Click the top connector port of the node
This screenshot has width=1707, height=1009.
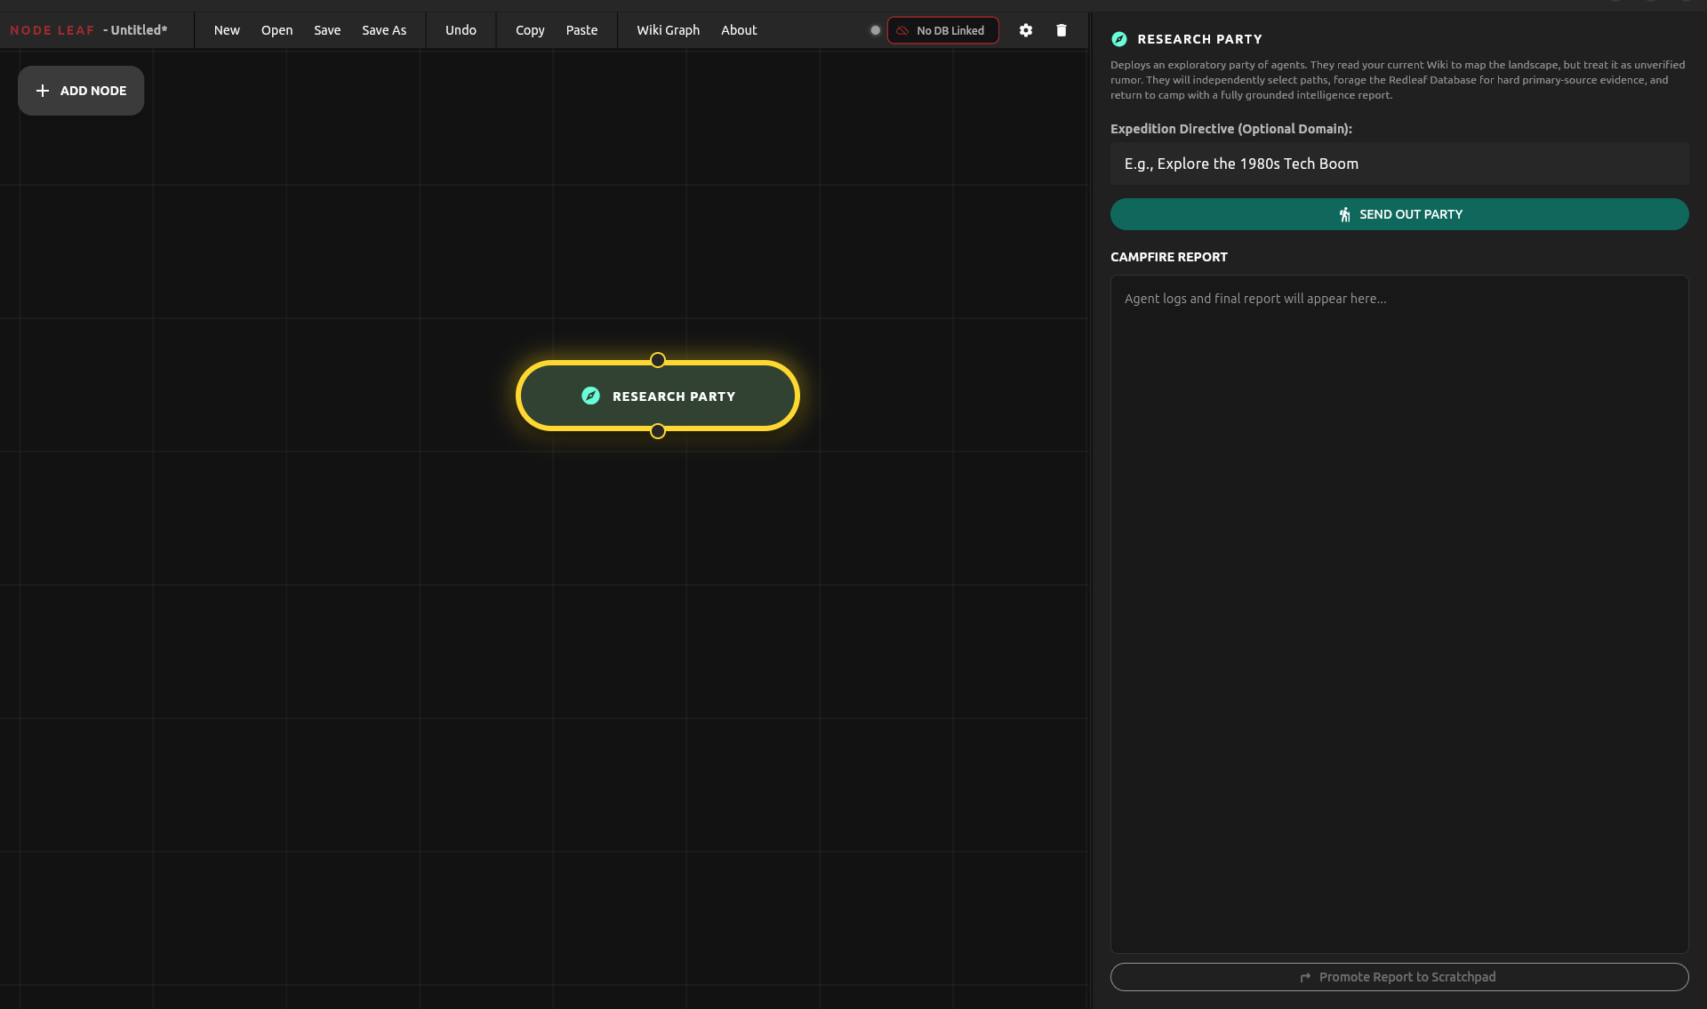657,360
